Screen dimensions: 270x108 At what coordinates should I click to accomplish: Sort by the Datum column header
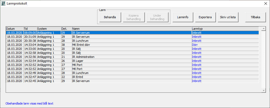click(x=15, y=29)
